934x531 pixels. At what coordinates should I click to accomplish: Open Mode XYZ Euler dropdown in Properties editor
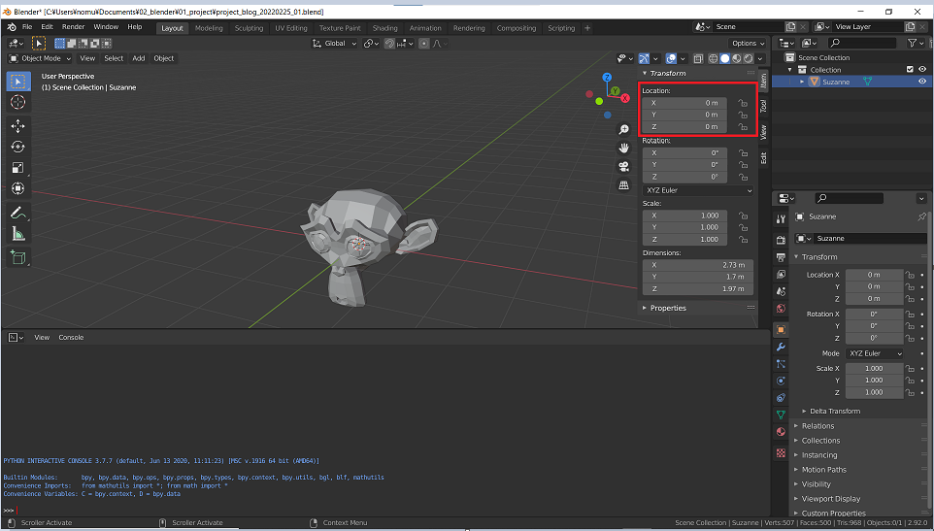(875, 353)
